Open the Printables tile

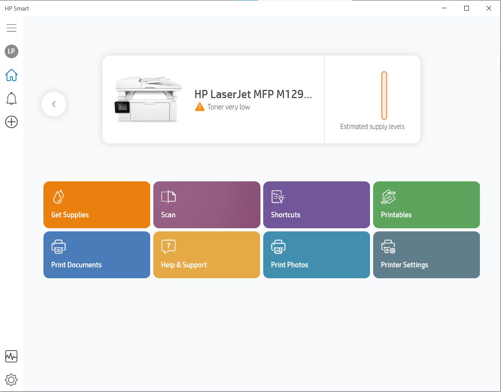click(x=426, y=205)
